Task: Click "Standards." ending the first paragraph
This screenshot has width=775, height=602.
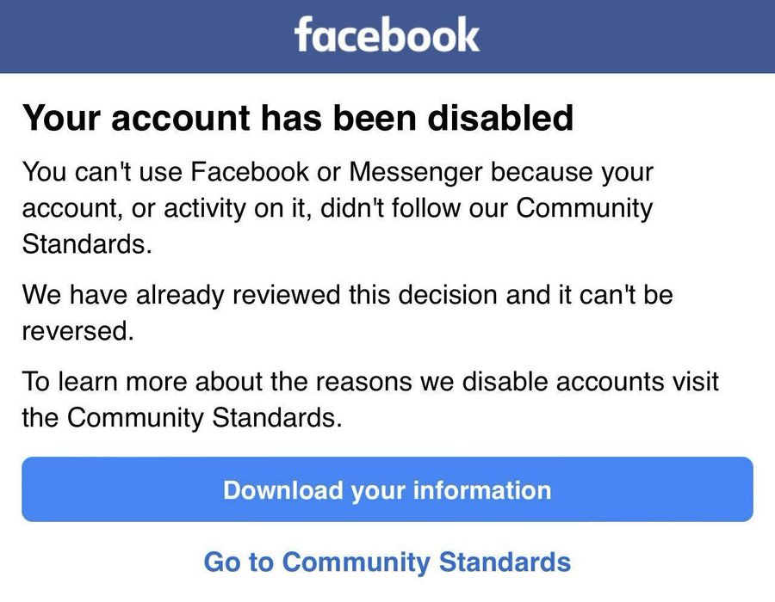Action: [x=87, y=243]
